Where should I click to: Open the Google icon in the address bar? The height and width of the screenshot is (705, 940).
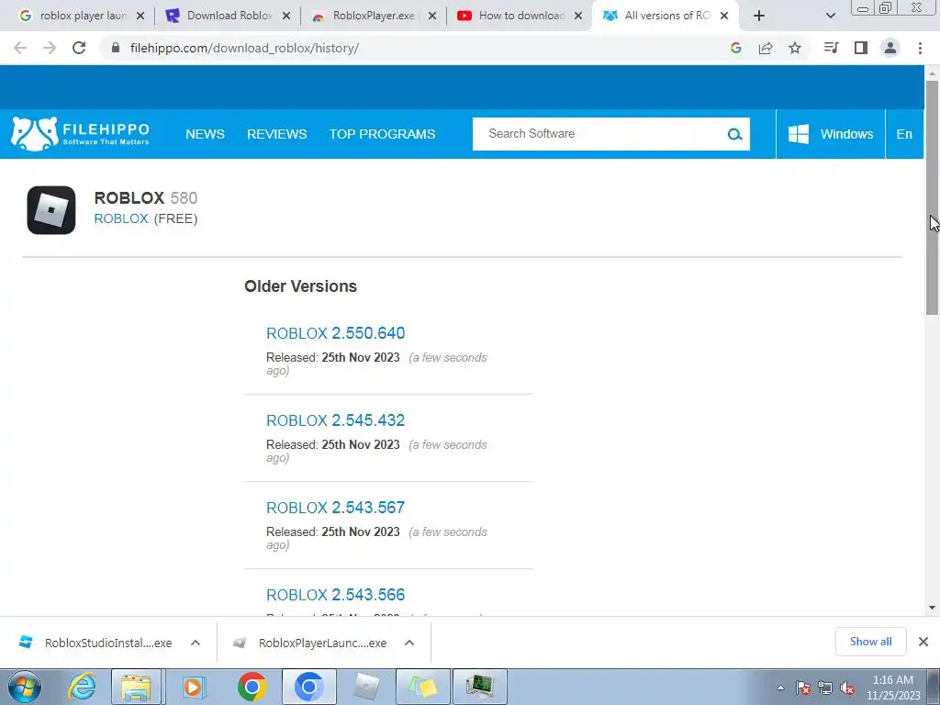click(735, 48)
